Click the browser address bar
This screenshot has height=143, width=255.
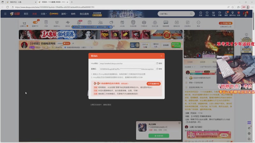pyautogui.click(x=120, y=7)
